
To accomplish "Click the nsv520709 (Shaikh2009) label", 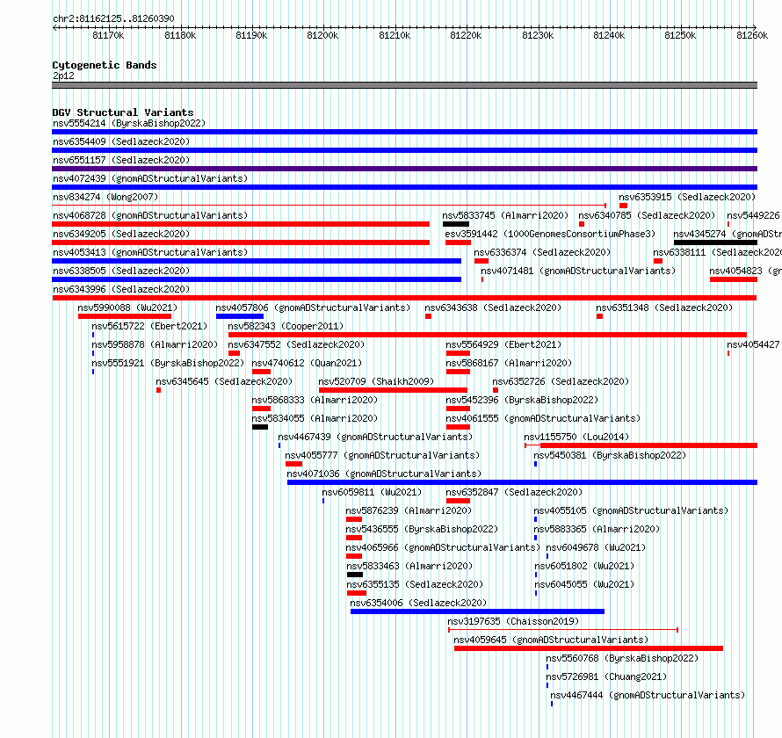I will click(376, 381).
